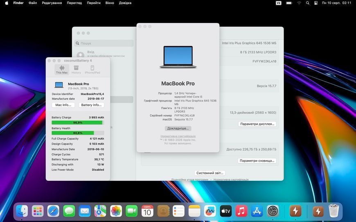Launch Maps from the Dock

[x=100, y=211]
